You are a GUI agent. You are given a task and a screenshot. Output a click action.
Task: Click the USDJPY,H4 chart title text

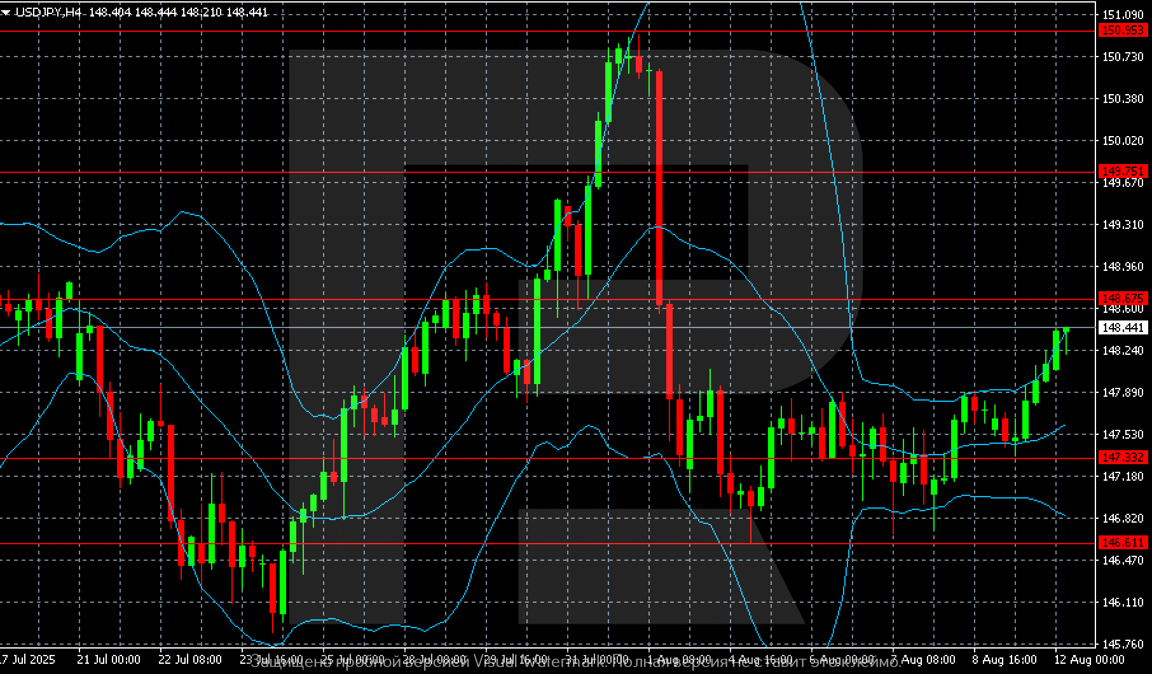pos(48,12)
